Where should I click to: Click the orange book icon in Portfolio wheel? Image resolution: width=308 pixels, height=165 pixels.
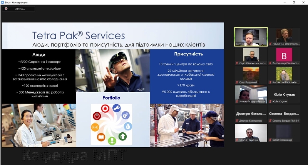(x=101, y=137)
